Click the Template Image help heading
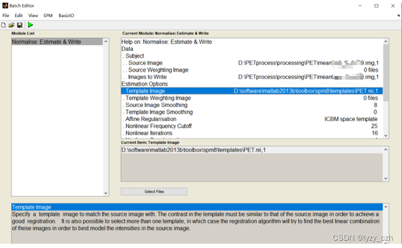Screen dimensions: 402x248 click(x=197, y=207)
